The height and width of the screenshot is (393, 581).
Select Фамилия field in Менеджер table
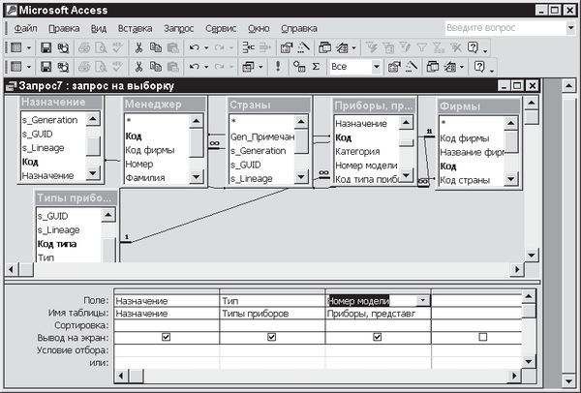[x=145, y=178]
